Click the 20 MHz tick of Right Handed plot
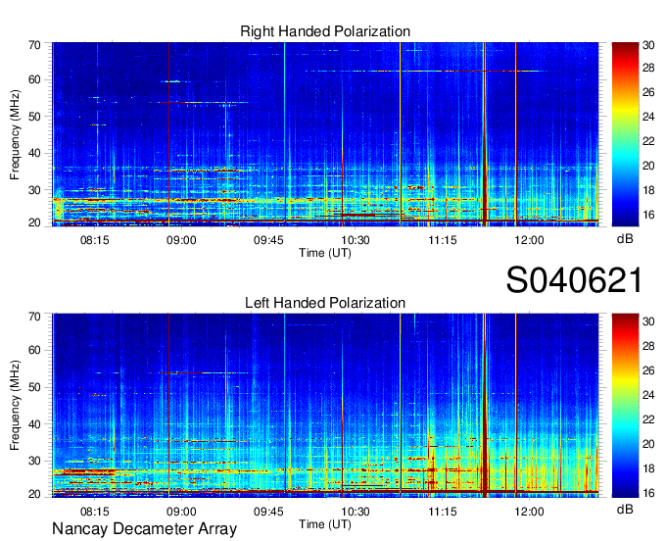The image size is (666, 541). click(x=35, y=222)
